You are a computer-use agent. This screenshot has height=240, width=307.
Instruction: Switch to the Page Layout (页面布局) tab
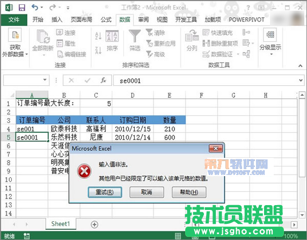tap(82, 19)
